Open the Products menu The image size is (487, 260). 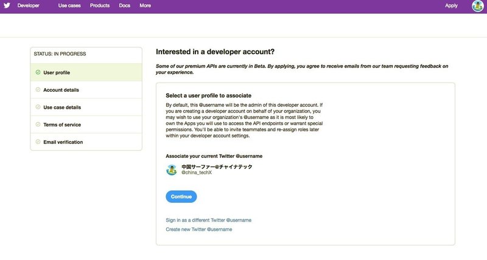100,5
